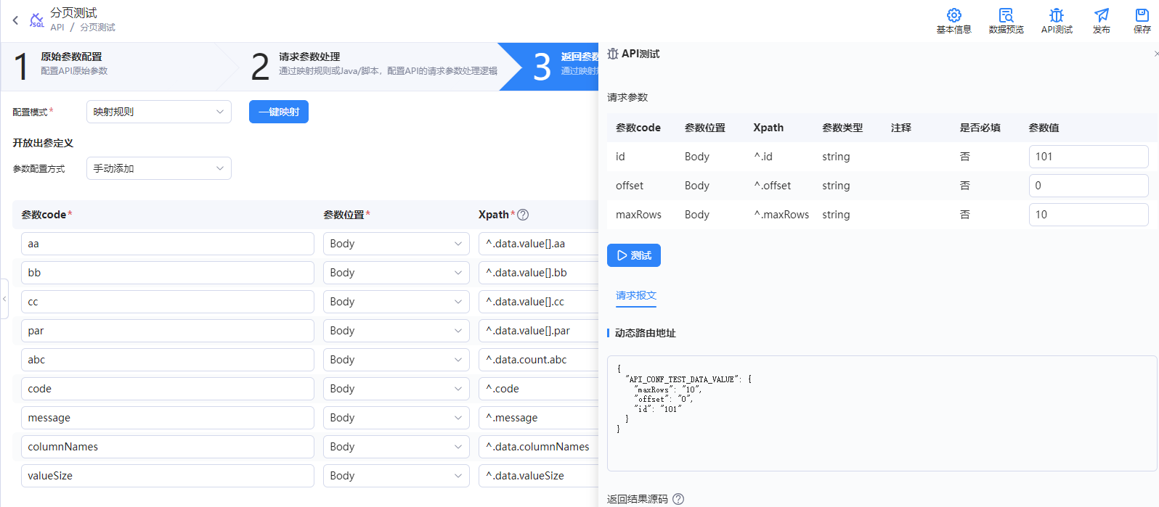
Task: Click the 一键映射 button
Action: tap(278, 112)
